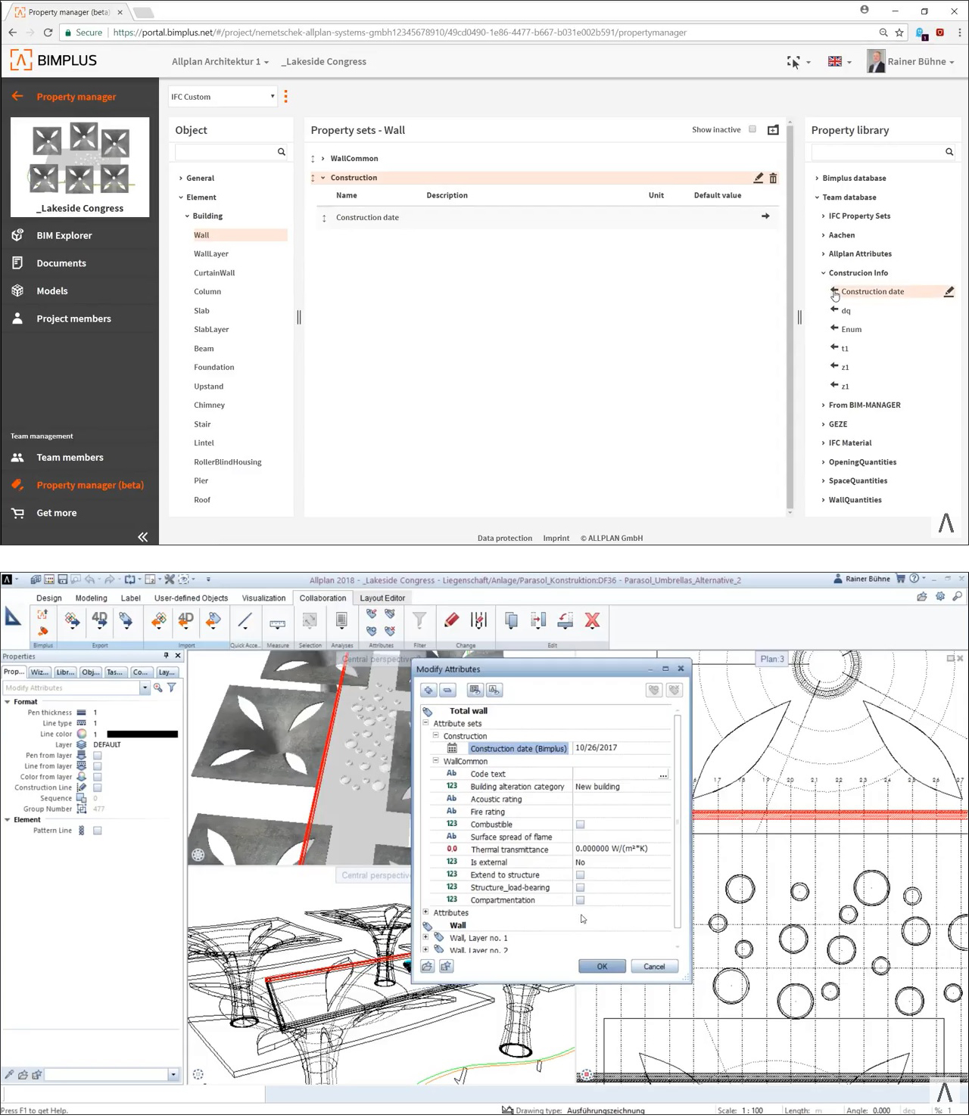
Task: Open the IFC Custom dropdown
Action: click(x=223, y=96)
